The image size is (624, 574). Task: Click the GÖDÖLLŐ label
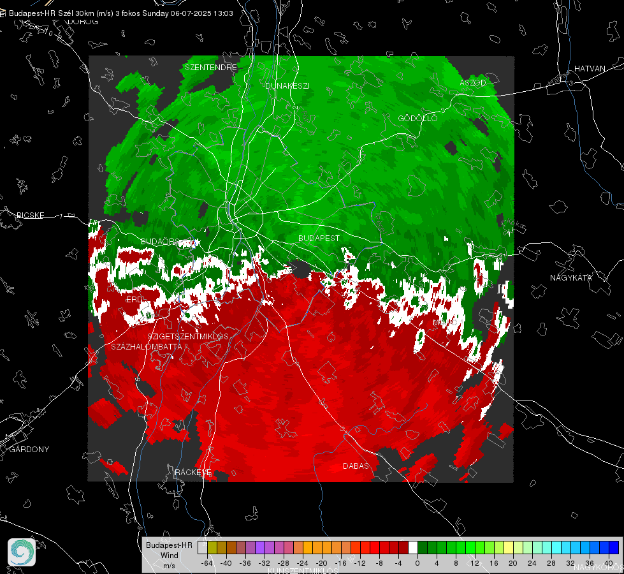tap(417, 118)
